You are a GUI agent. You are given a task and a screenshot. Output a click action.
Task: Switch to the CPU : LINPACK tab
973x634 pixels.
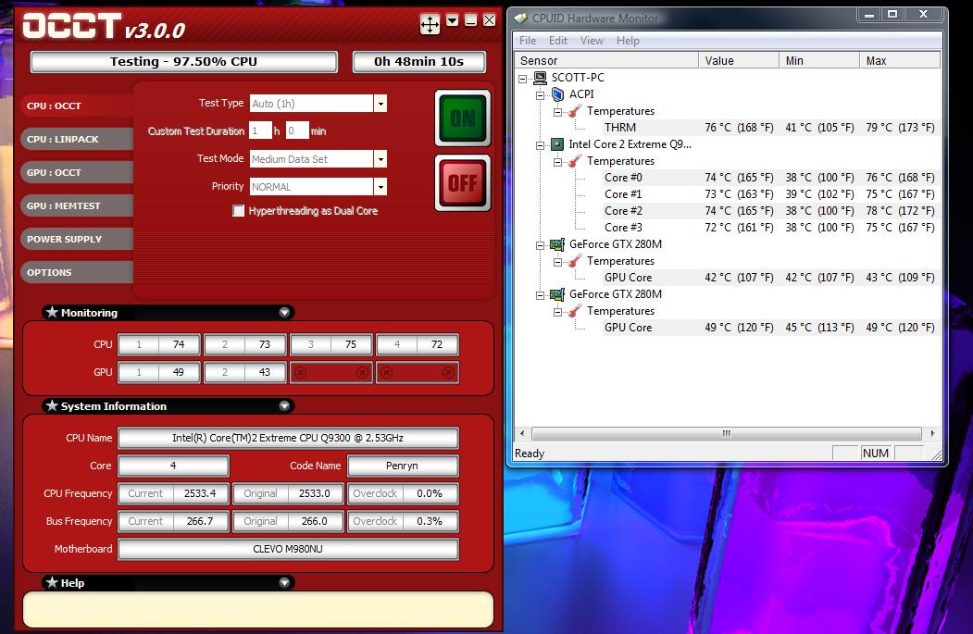click(77, 140)
